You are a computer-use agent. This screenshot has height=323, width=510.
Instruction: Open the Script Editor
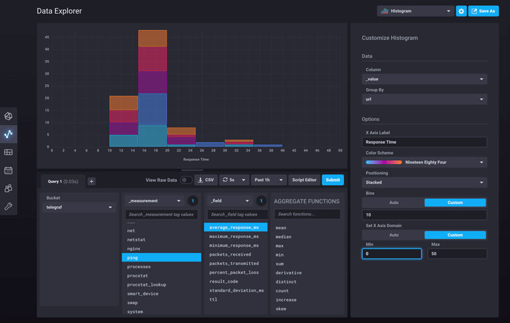click(304, 180)
